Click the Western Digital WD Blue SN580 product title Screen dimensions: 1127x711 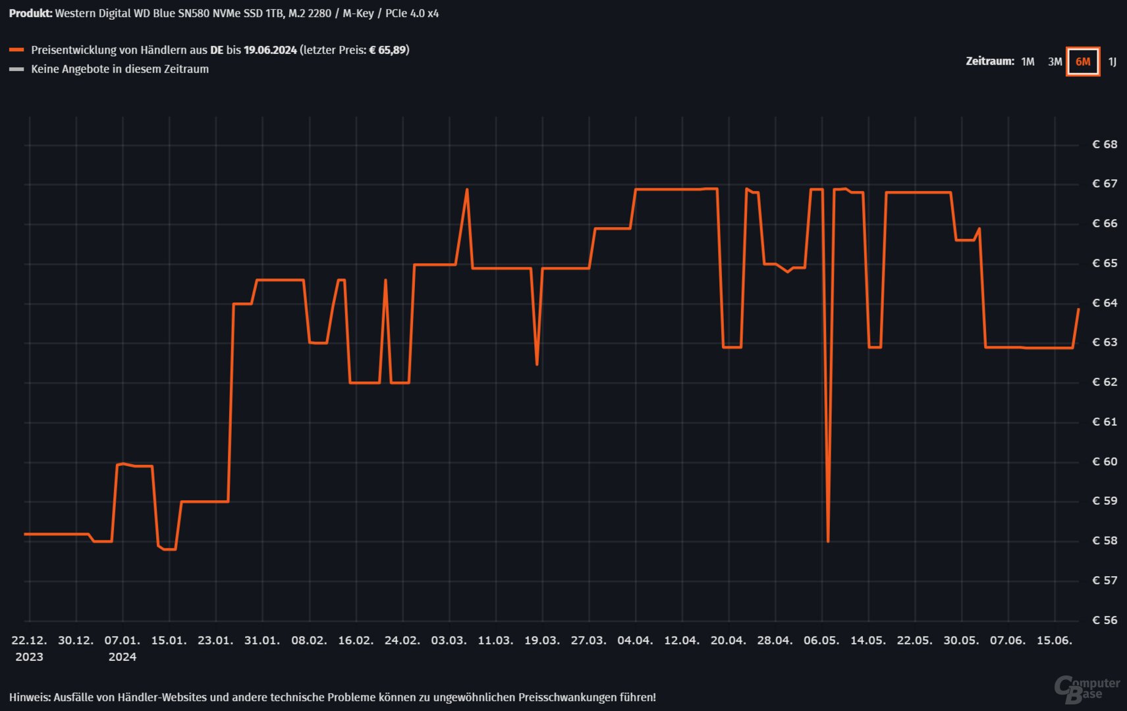coord(246,13)
